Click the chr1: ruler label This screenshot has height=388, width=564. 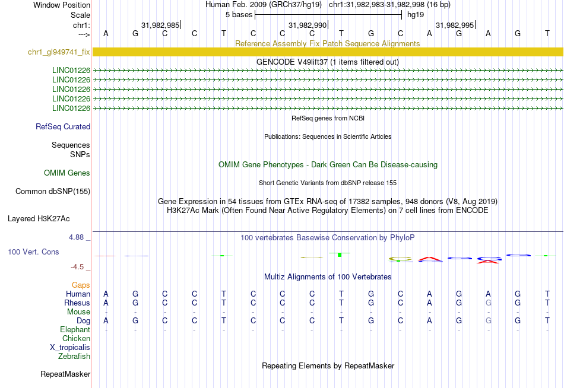81,25
